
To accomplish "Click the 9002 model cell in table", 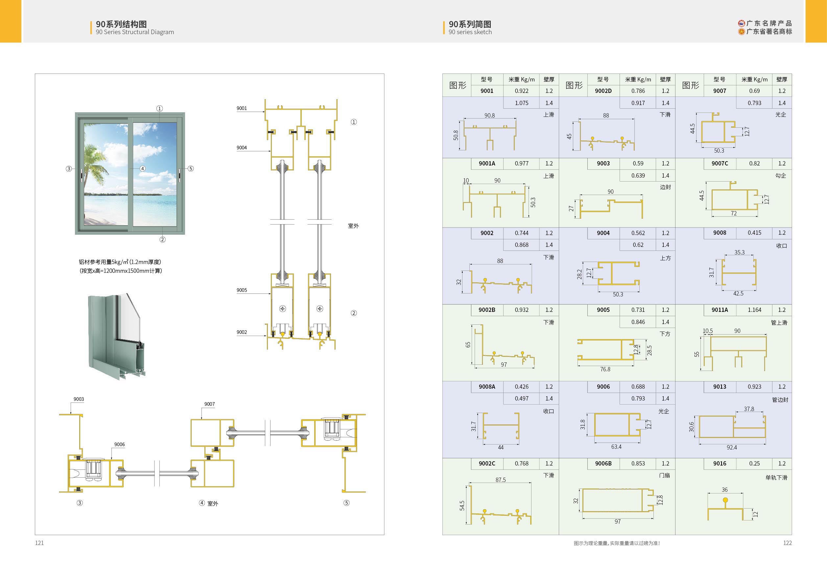I will click(487, 233).
